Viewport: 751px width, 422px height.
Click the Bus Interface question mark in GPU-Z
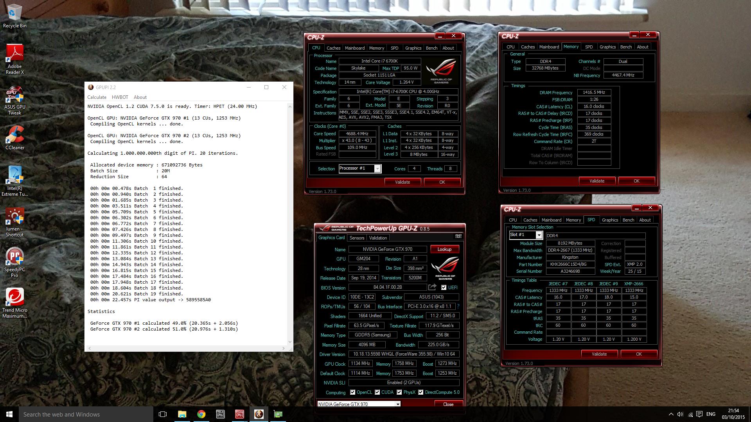tap(458, 306)
